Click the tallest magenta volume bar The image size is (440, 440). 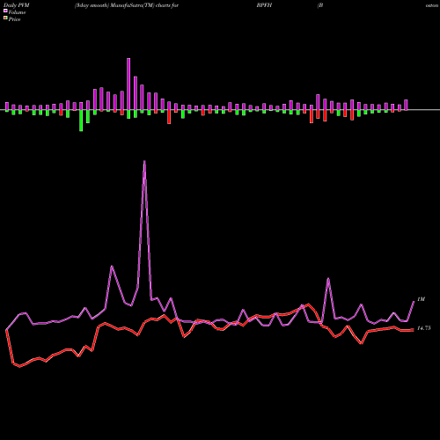pyautogui.click(x=128, y=84)
